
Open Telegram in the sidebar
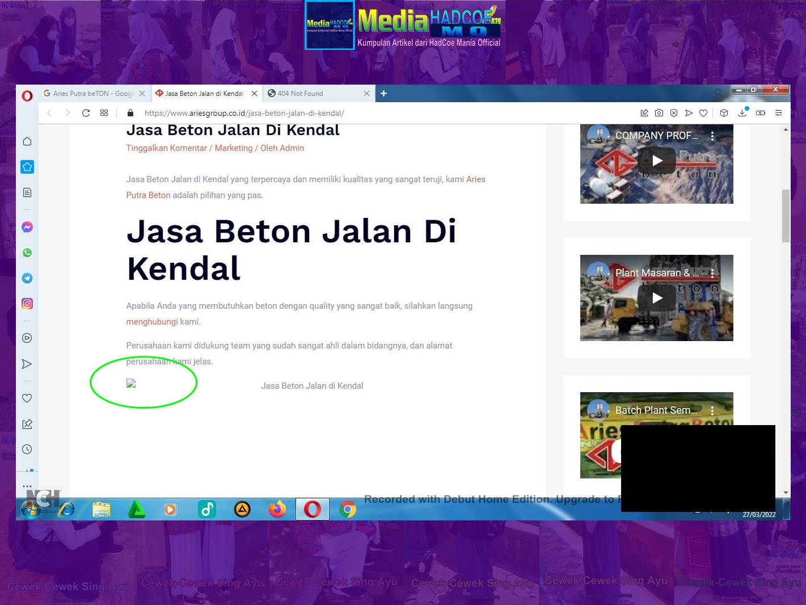click(x=27, y=278)
